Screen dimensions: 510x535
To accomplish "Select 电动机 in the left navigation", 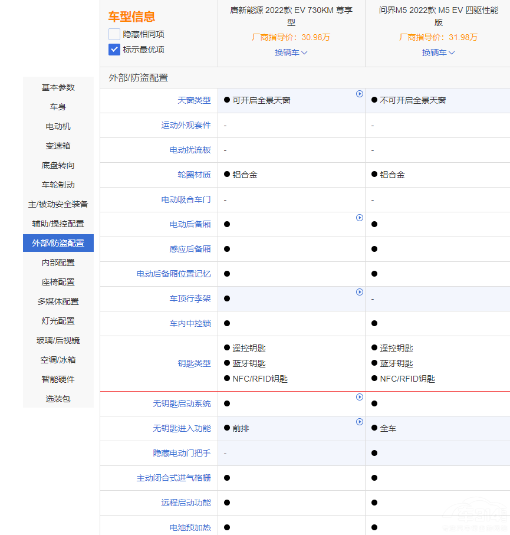I will coord(58,126).
